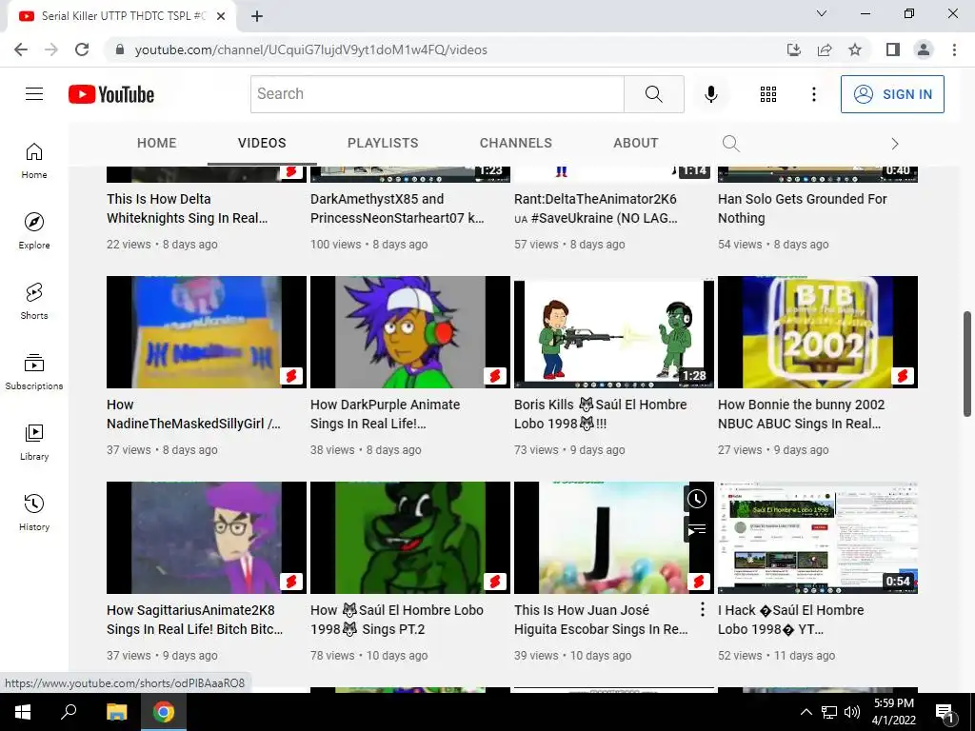975x731 pixels.
Task: Open Subscriptions in the left sidebar
Action: 34,371
